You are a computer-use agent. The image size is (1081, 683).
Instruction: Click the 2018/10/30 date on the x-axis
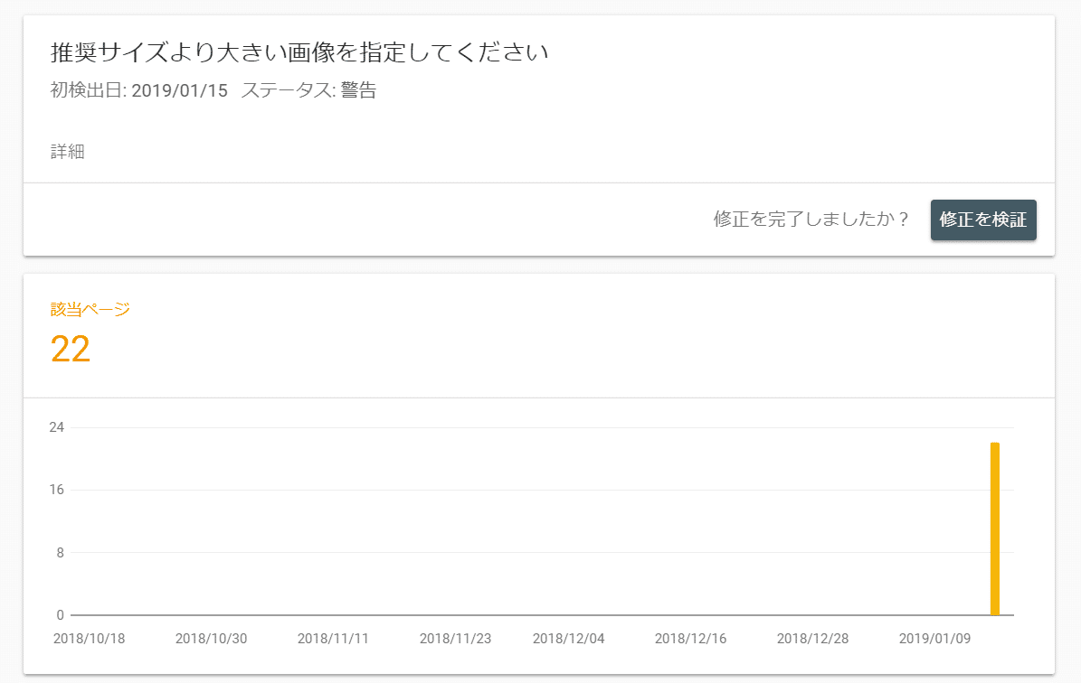(x=211, y=639)
